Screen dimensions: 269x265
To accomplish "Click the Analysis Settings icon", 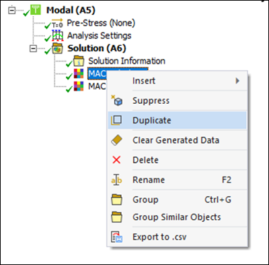I will click(58, 36).
